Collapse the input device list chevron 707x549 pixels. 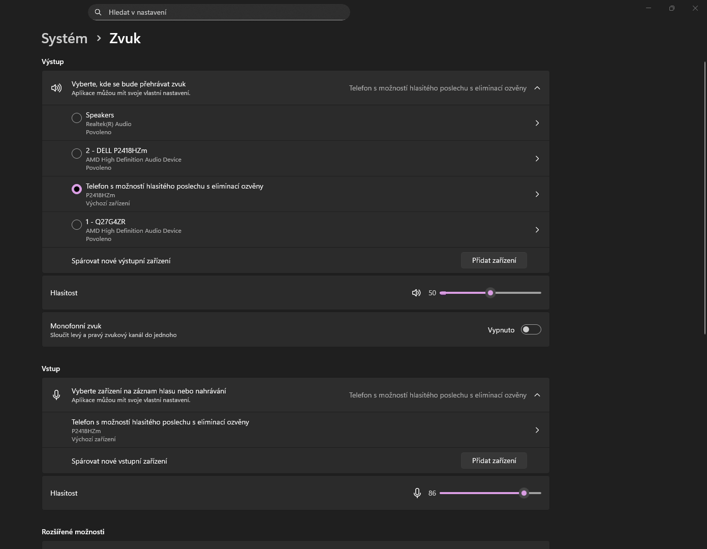[x=537, y=395]
